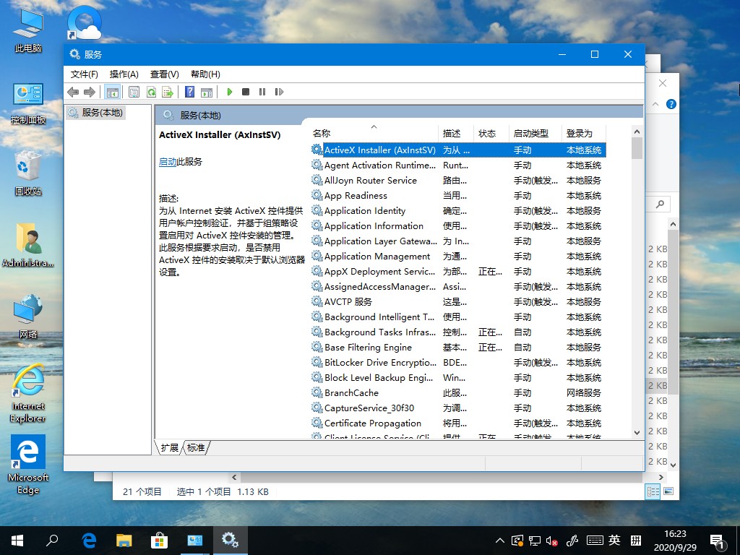Open the 查看(V) menu
The height and width of the screenshot is (555, 740).
[x=164, y=74]
